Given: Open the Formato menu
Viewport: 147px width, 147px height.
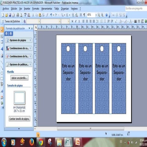Looking at the screenshot, I should coord(36,9).
